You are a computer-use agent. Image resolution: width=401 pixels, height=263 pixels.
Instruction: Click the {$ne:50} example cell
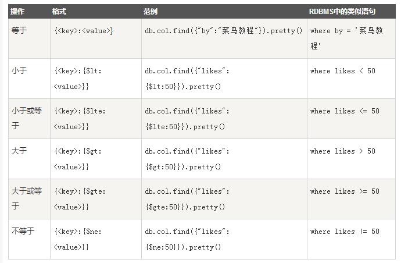(x=224, y=239)
